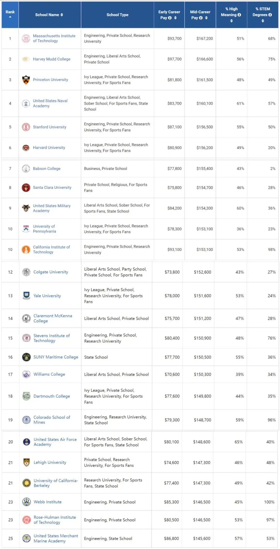The width and height of the screenshot is (280, 549).
Task: Open the Colorado School of Mines link
Action: 52,420
